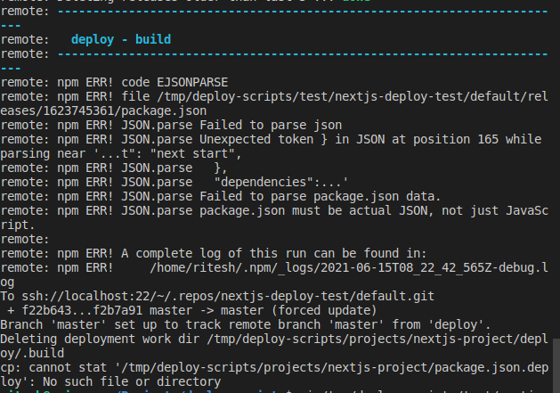This screenshot has width=560, height=393.
Task: Click "loy': No such file or directory" text
Action: coord(110,382)
